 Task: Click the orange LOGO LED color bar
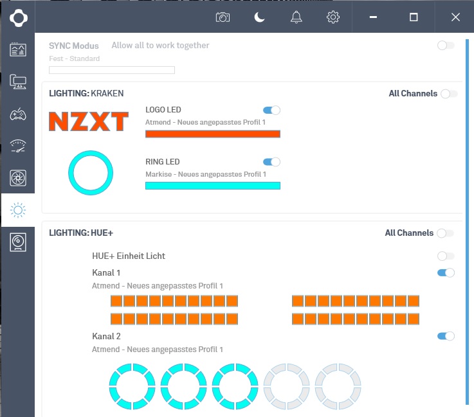[x=213, y=134]
